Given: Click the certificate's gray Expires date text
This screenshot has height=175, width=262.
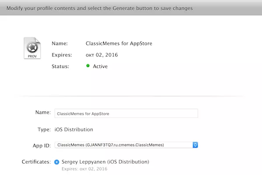Looking at the screenshot, I should click(x=84, y=168).
